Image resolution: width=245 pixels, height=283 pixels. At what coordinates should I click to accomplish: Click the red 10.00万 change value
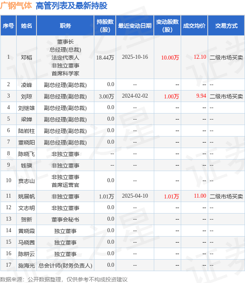coord(170,58)
